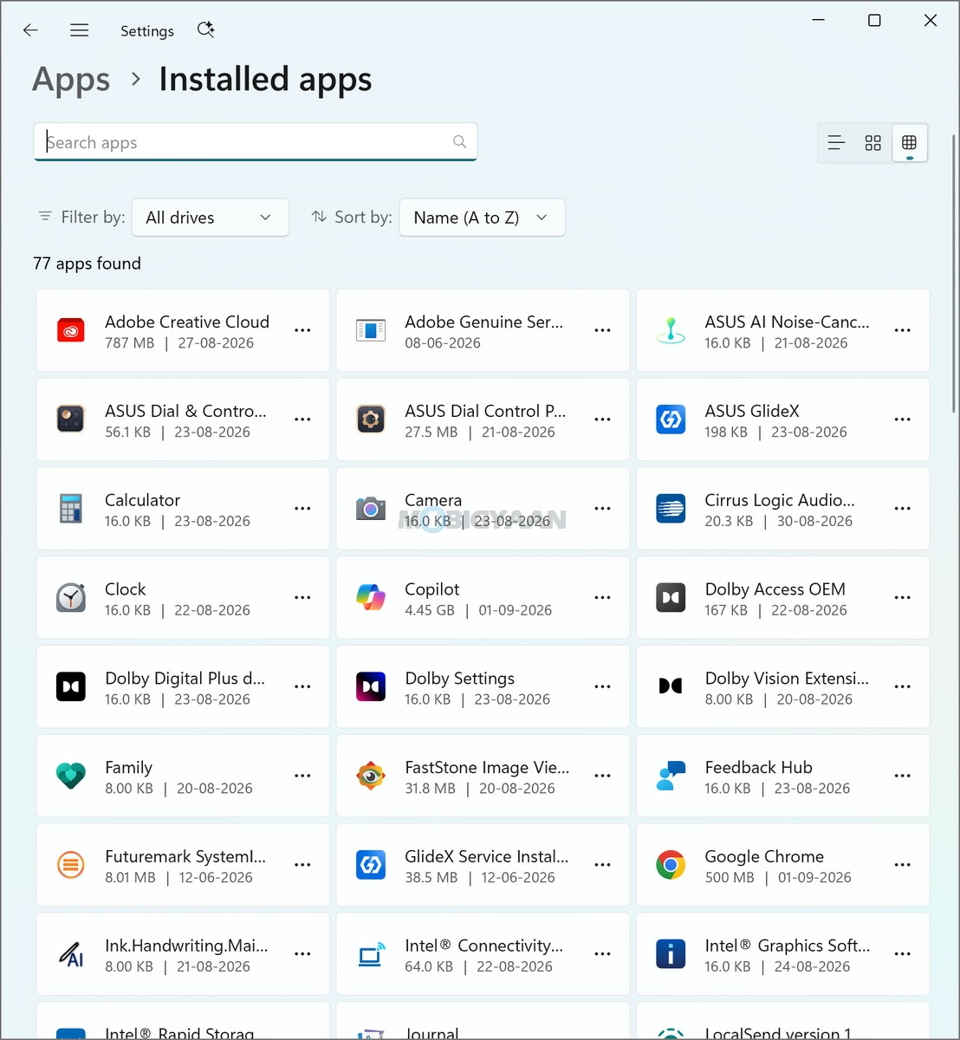
Task: Click the Clock app icon
Action: 71,598
